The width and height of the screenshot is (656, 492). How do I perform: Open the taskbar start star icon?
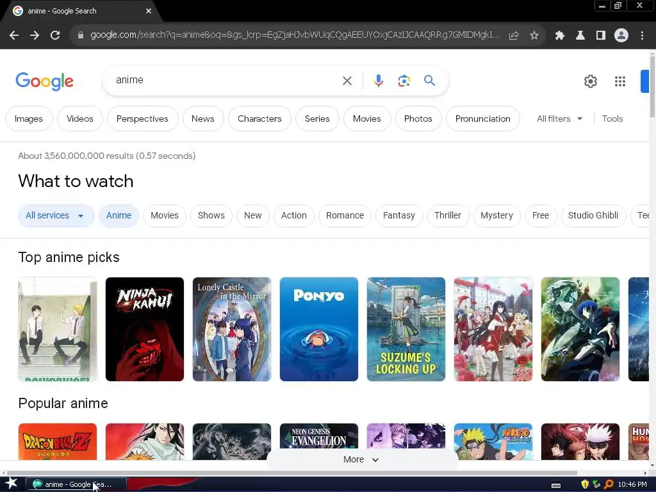point(12,484)
